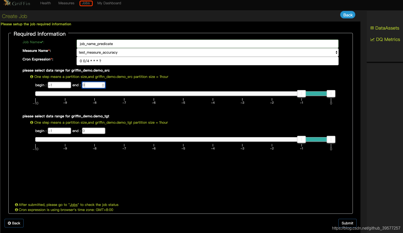Go to the Jobs menu item
403x233 pixels.
[86, 3]
